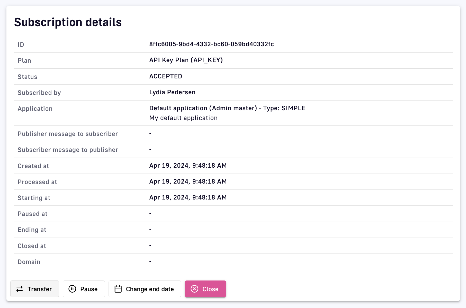The image size is (466, 308).
Task: Open Change end date dialog
Action: pyautogui.click(x=150, y=289)
